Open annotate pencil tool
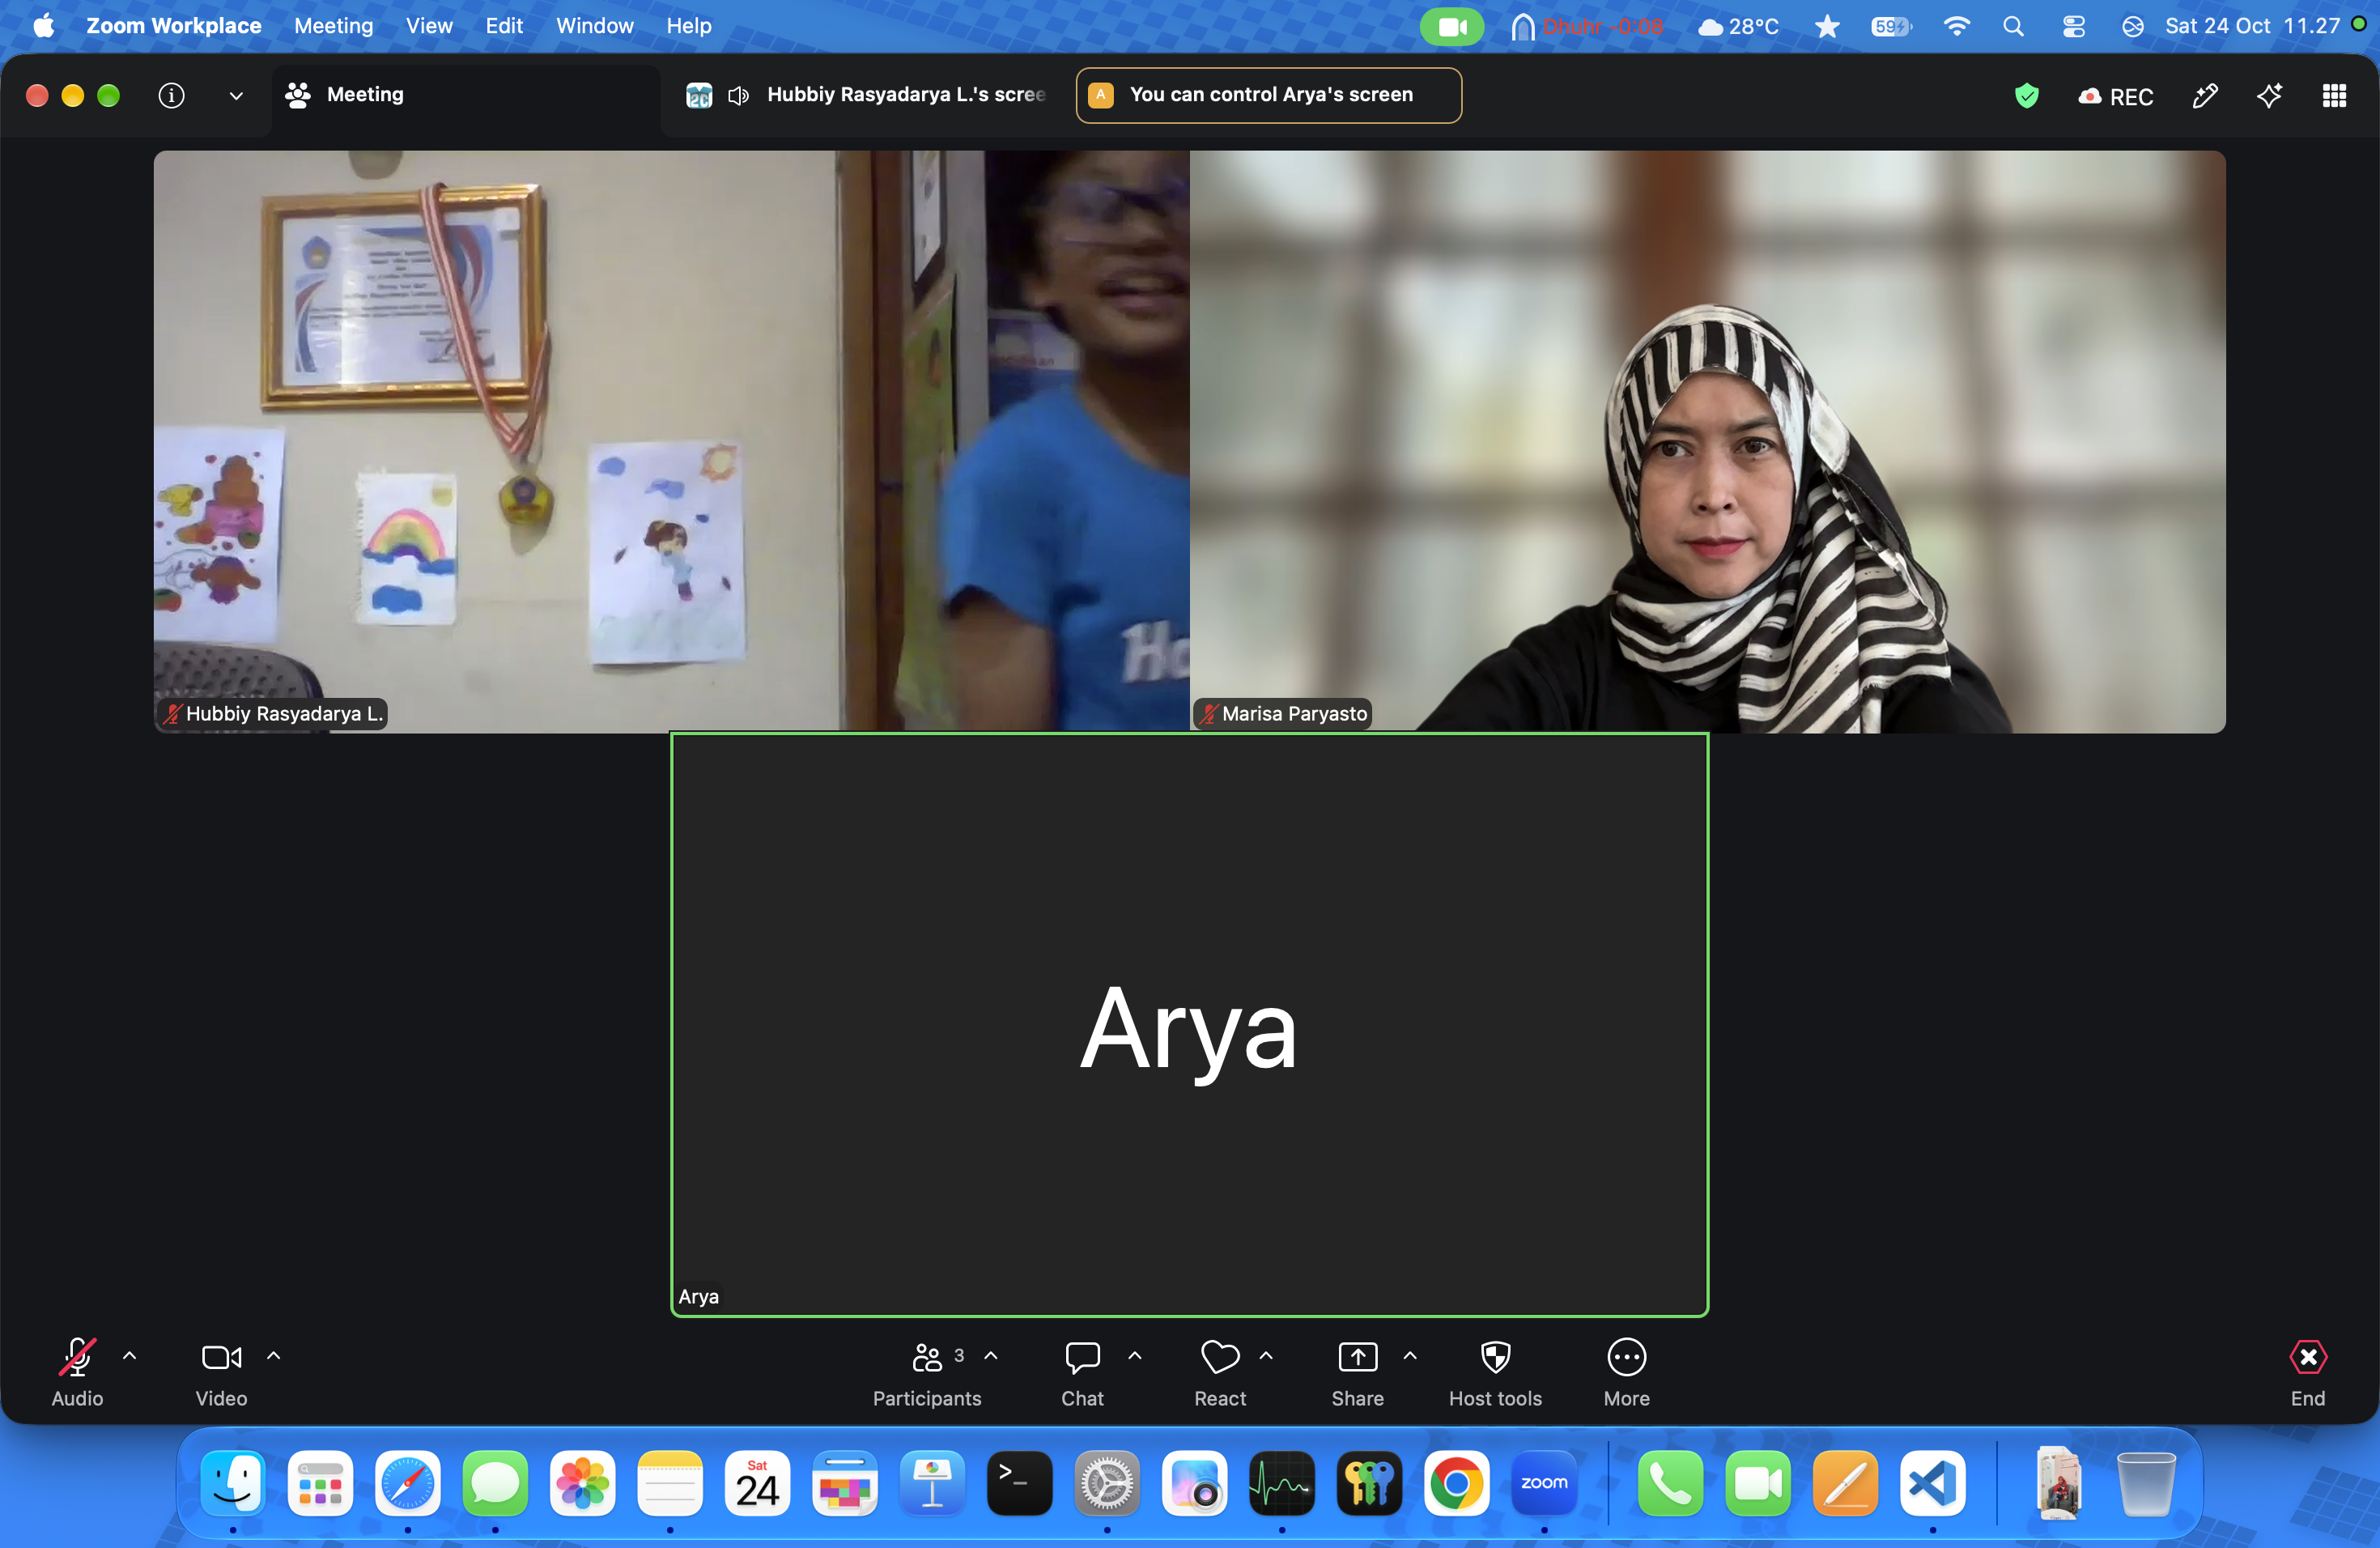This screenshot has height=1548, width=2380. 2205,96
